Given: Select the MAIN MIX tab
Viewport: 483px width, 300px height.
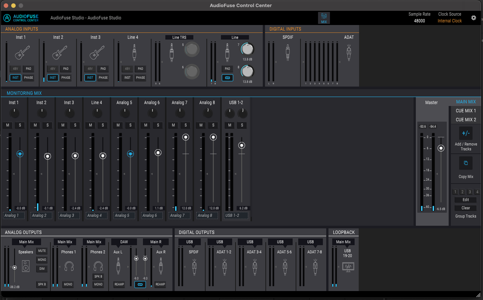Looking at the screenshot, I should 466,102.
